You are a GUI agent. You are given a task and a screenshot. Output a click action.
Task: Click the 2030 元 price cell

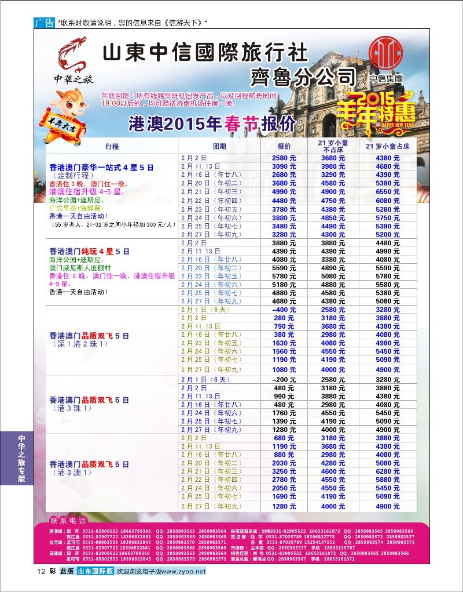[284, 463]
